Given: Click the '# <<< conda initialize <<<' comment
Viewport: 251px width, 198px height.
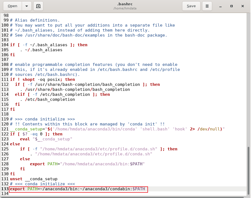Looking at the screenshot, I should point(42,184).
